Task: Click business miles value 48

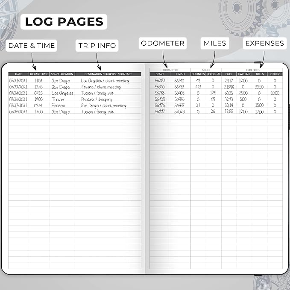Action: 198,81
